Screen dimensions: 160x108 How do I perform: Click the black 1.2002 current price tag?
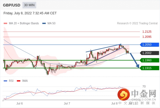pos(149,53)
